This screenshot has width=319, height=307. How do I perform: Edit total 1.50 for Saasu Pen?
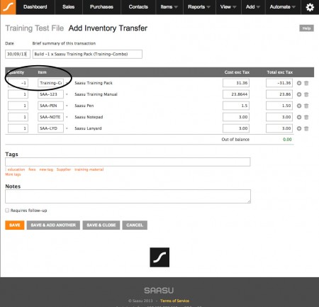click(279, 106)
